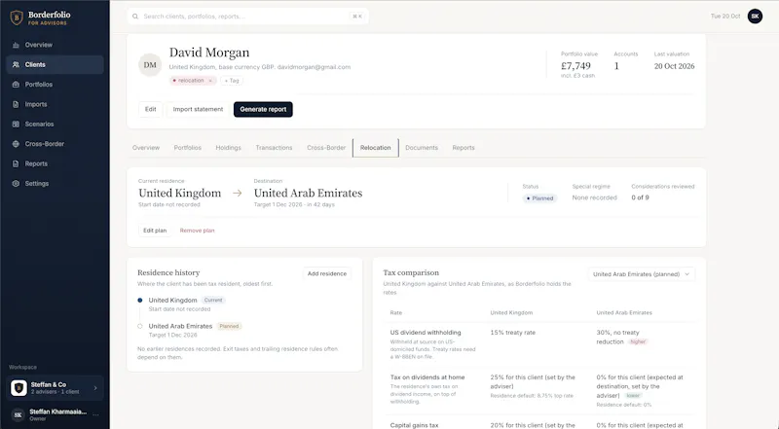Open Clients in the sidebar
This screenshot has width=779, height=429.
tap(55, 64)
